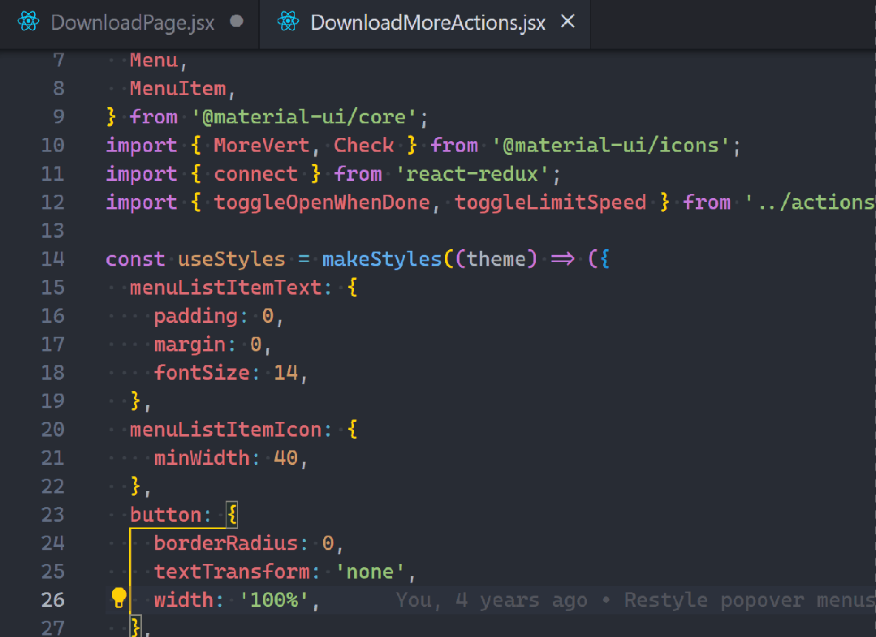This screenshot has height=637, width=876.
Task: Click the 'none' textTransform value
Action: tap(370, 572)
